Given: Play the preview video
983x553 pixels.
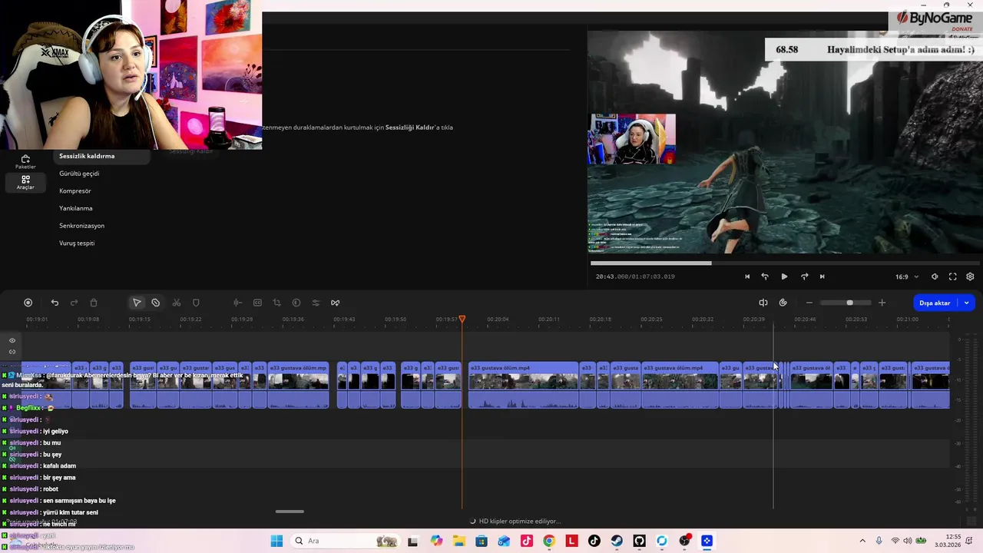Looking at the screenshot, I should coord(784,276).
